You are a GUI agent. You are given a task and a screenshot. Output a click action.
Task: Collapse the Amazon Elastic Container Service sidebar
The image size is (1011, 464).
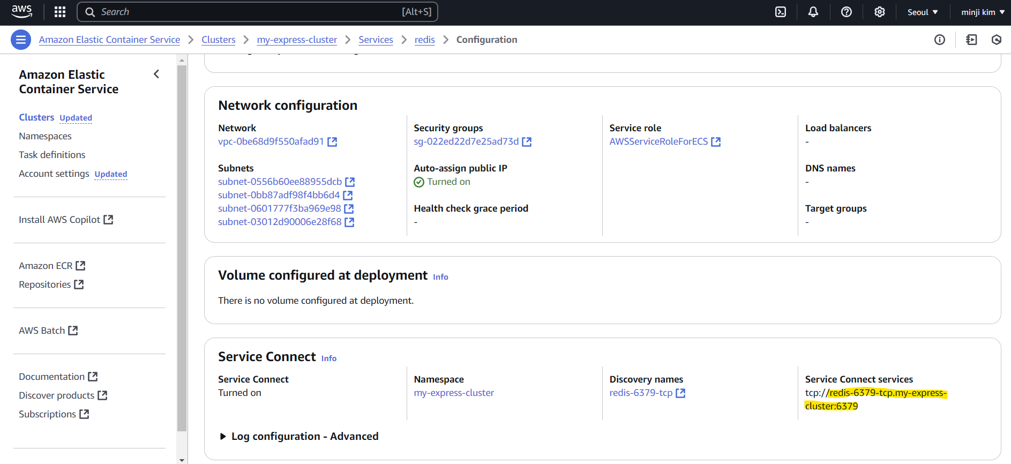pyautogui.click(x=156, y=74)
